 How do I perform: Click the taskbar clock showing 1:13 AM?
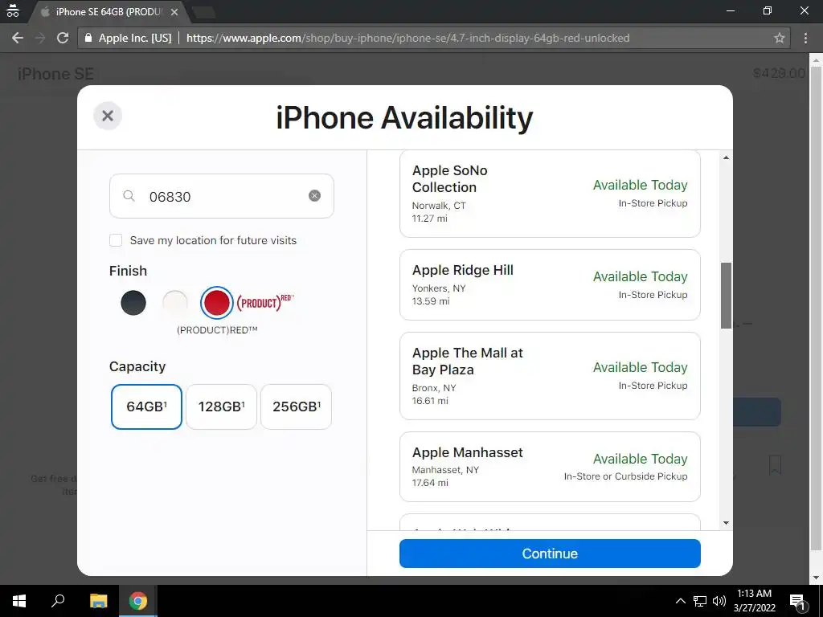pyautogui.click(x=754, y=601)
